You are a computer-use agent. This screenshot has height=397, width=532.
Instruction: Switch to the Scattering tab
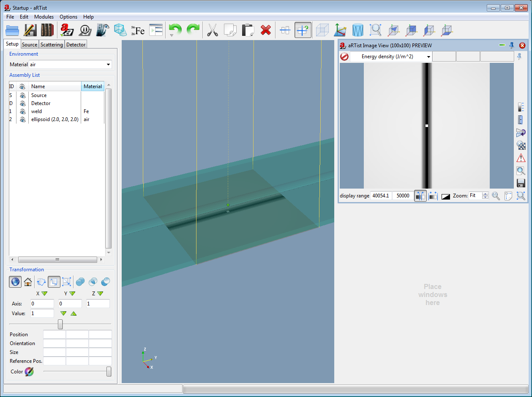coord(52,44)
